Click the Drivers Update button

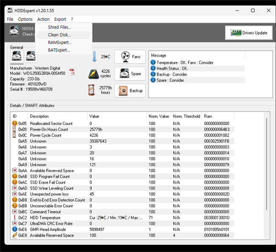click(249, 33)
